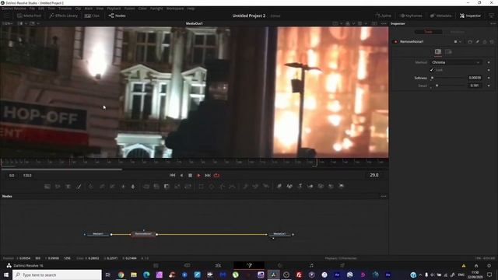Add a Merge 3D node

pyautogui.click(x=310, y=187)
